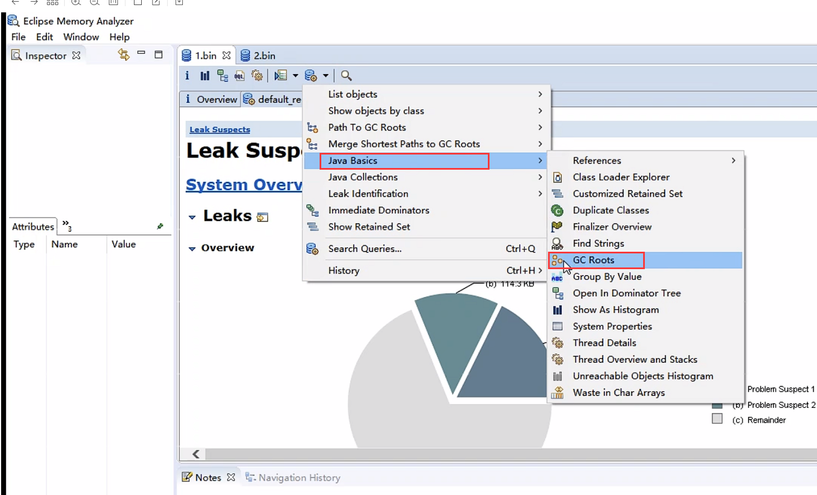
Task: Switch to the Navigation History tab
Action: [x=293, y=478]
